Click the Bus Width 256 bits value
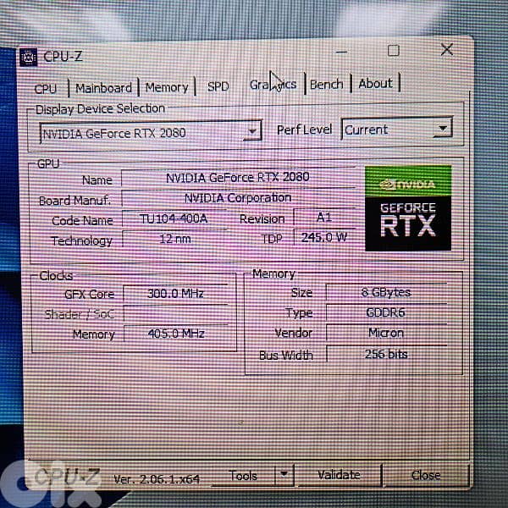508x508 pixels. pos(386,354)
